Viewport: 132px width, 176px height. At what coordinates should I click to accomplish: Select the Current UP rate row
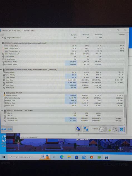[64, 121]
